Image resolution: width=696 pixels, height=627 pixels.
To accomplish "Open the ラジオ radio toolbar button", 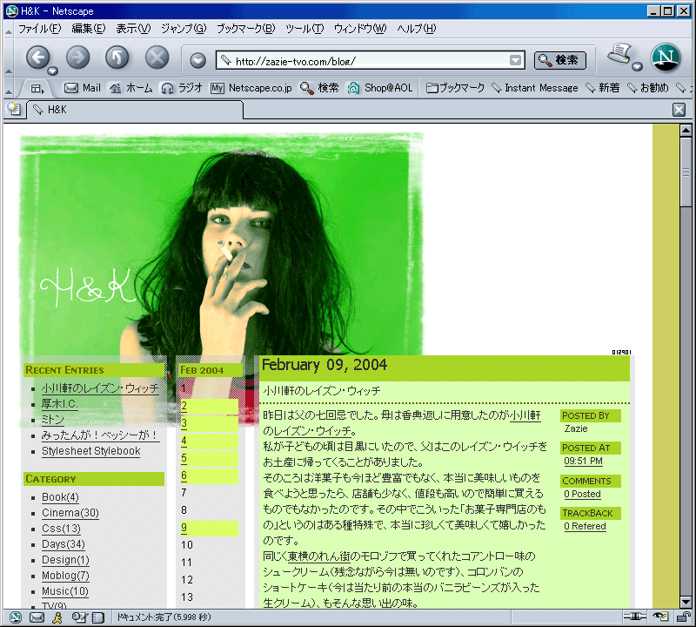I will (182, 88).
